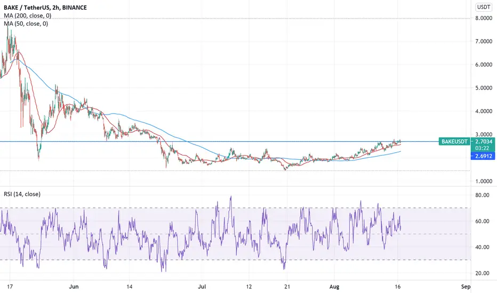Click the 03:22 candle countdown timer
497x293 pixels.
482,148
